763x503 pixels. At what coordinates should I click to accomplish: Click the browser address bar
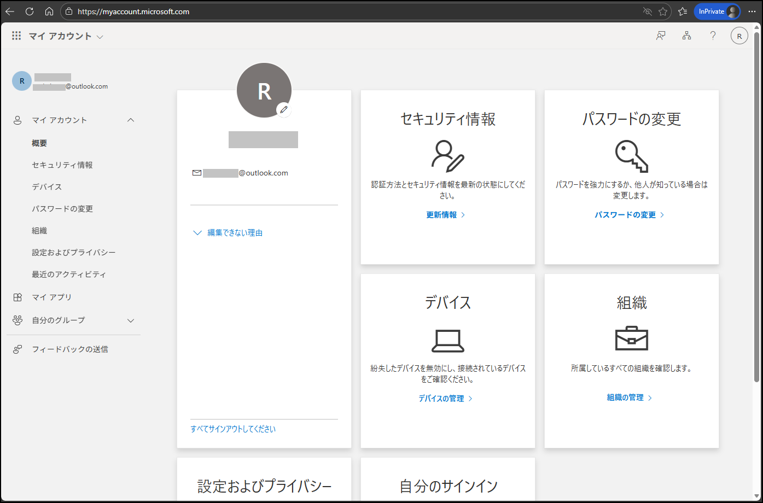(350, 11)
